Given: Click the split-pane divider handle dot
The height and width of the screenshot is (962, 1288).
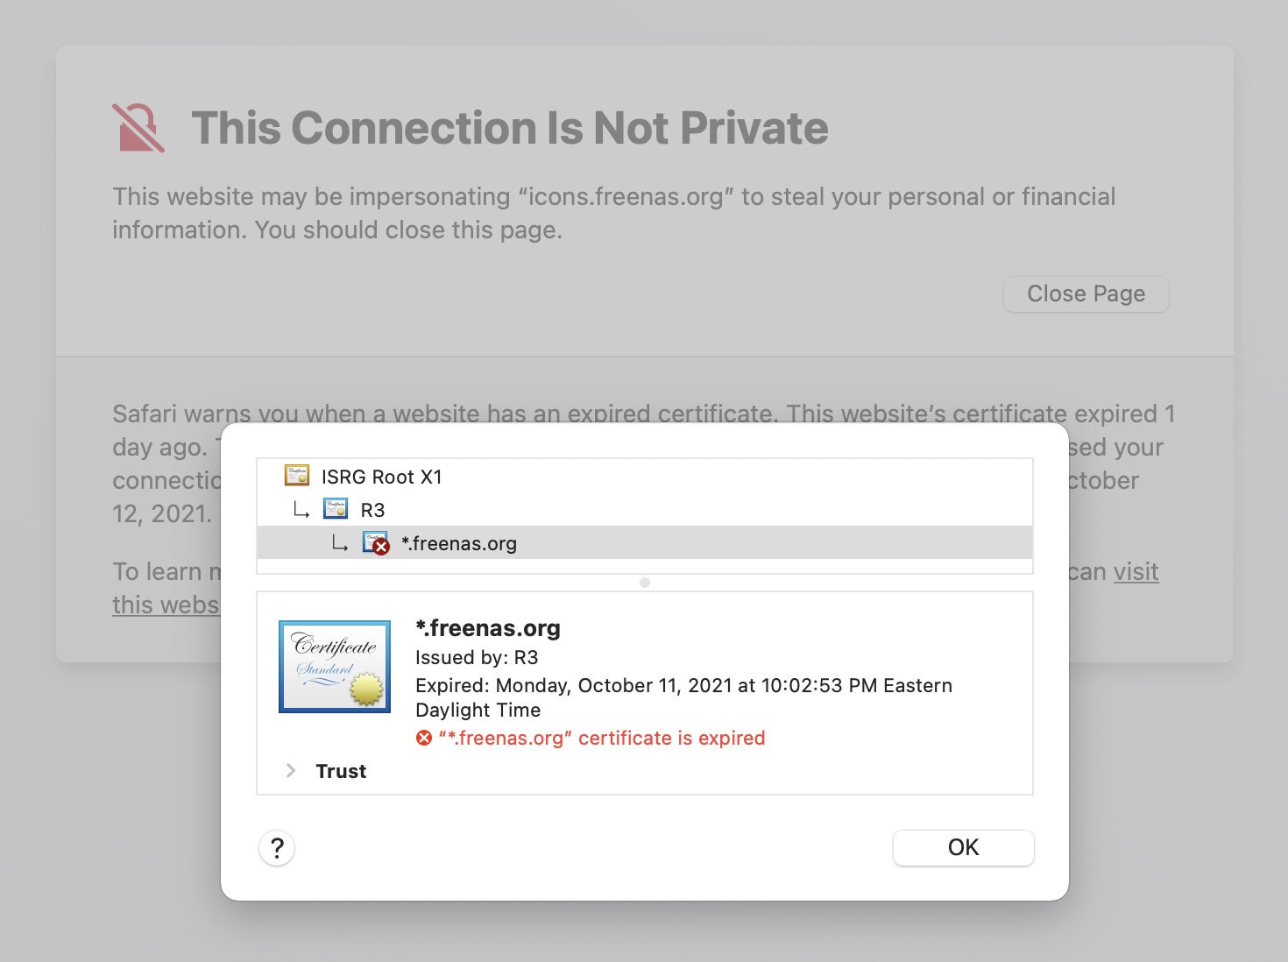Looking at the screenshot, I should (x=645, y=583).
